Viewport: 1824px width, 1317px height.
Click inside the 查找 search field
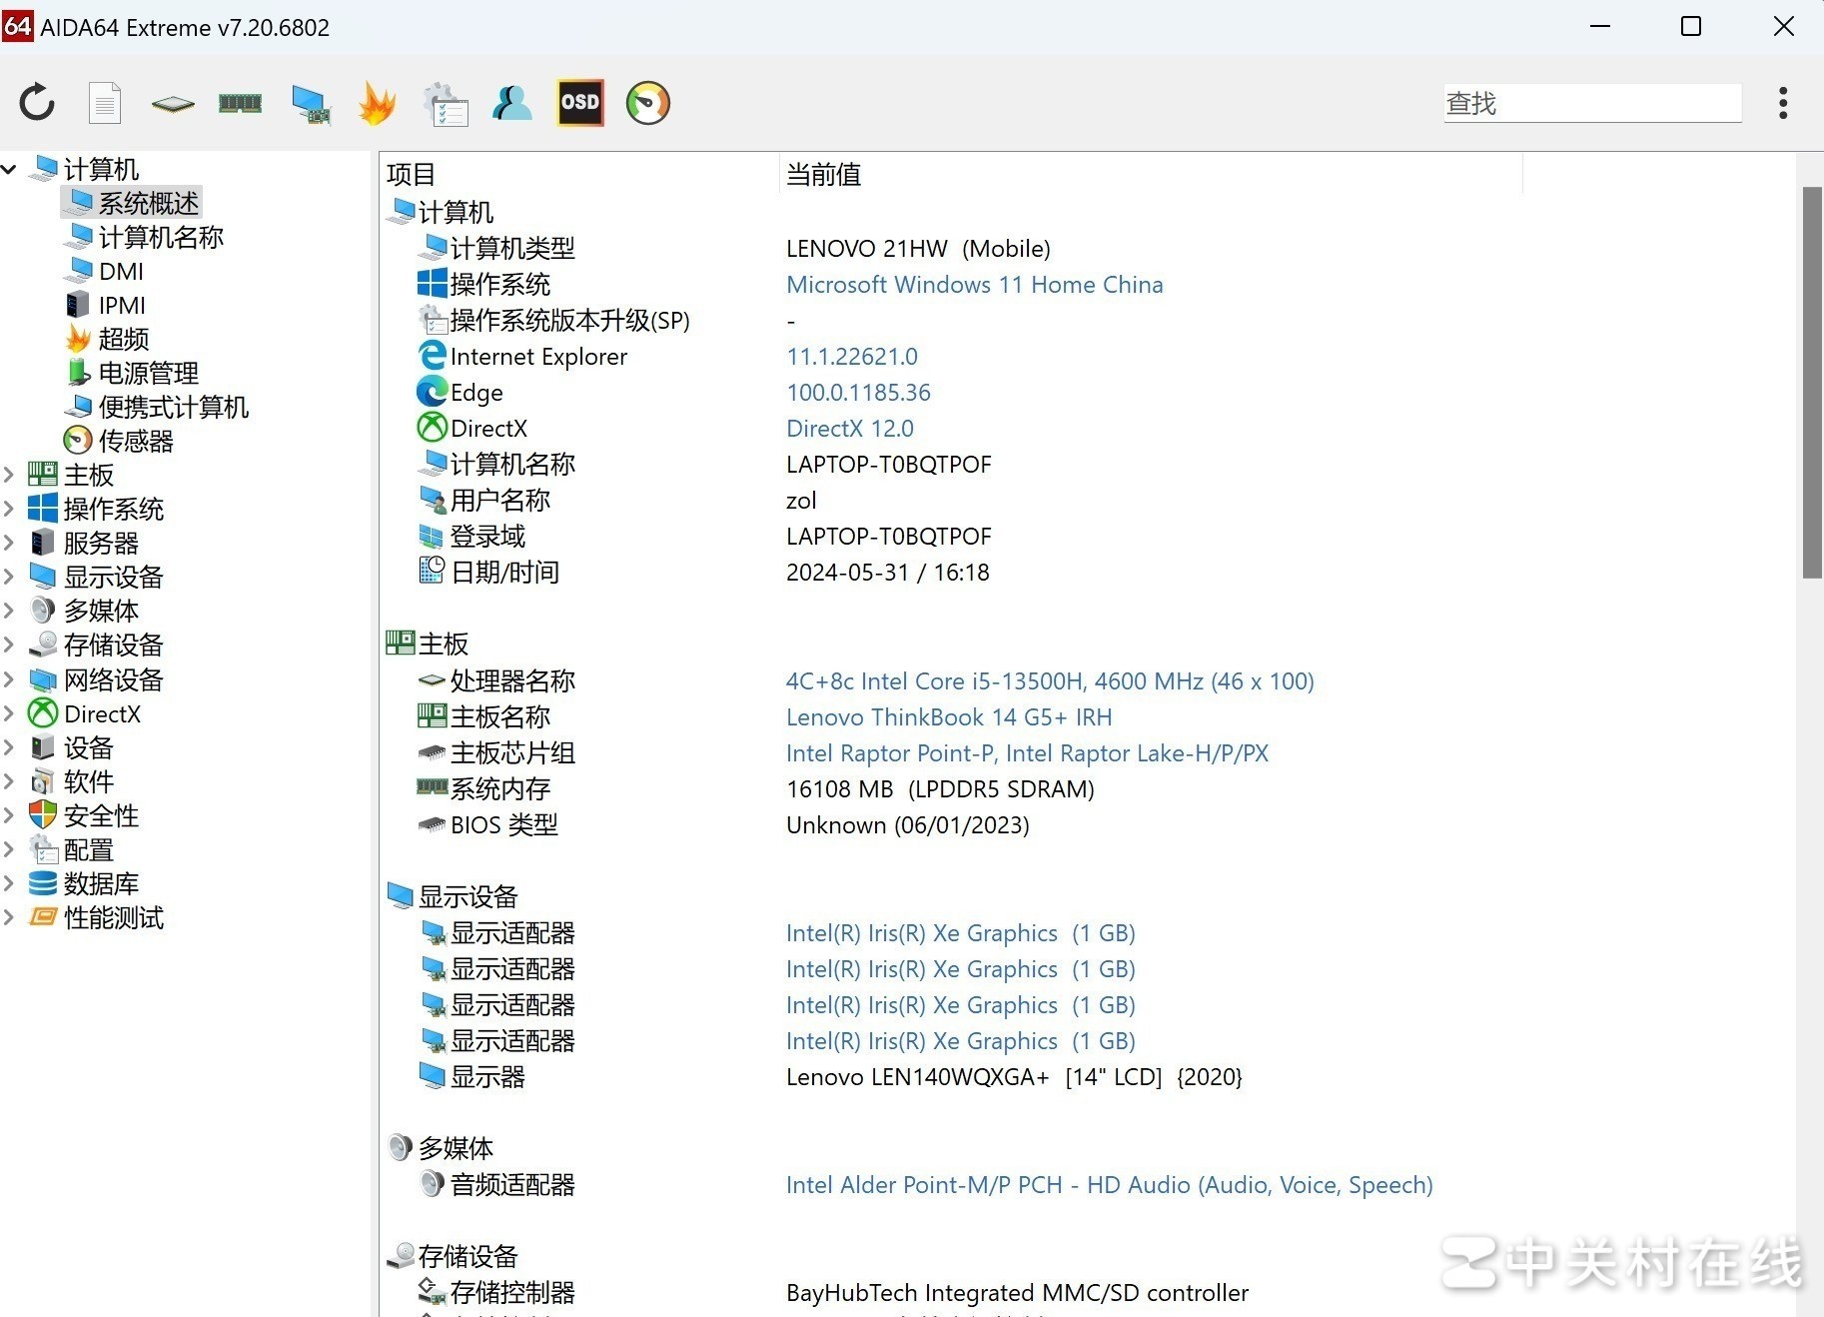tap(1591, 103)
